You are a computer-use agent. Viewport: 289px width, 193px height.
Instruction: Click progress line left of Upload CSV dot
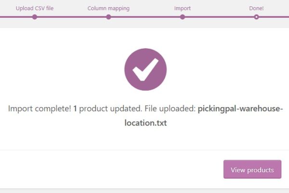point(14,17)
